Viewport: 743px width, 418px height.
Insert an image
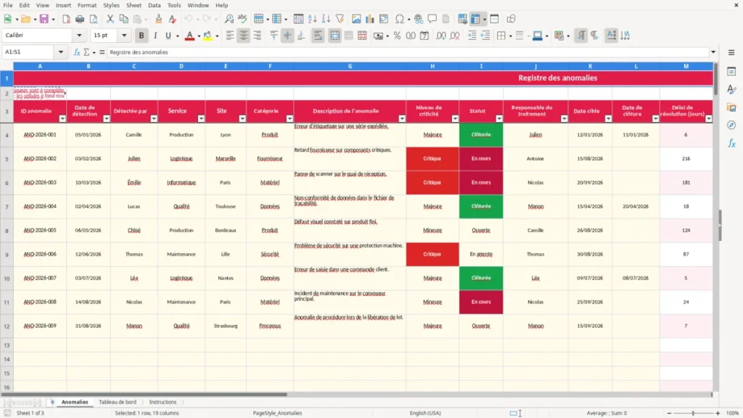point(356,19)
